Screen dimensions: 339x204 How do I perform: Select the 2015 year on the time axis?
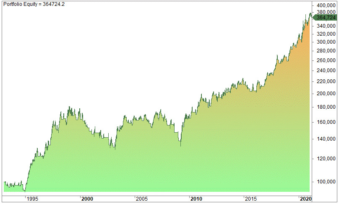251,199
